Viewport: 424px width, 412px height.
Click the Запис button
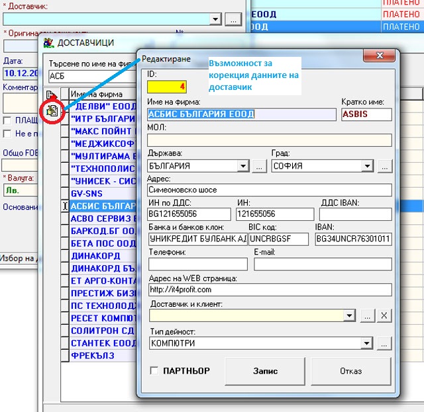pyautogui.click(x=265, y=371)
